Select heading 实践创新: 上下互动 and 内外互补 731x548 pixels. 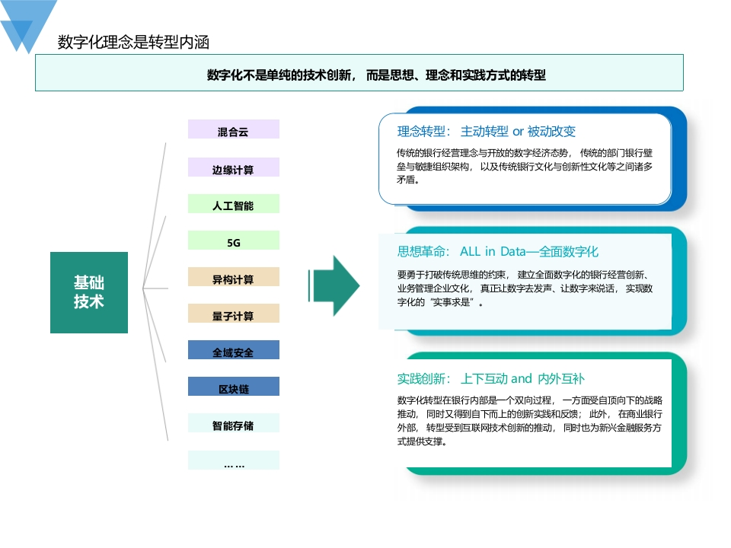coord(490,378)
